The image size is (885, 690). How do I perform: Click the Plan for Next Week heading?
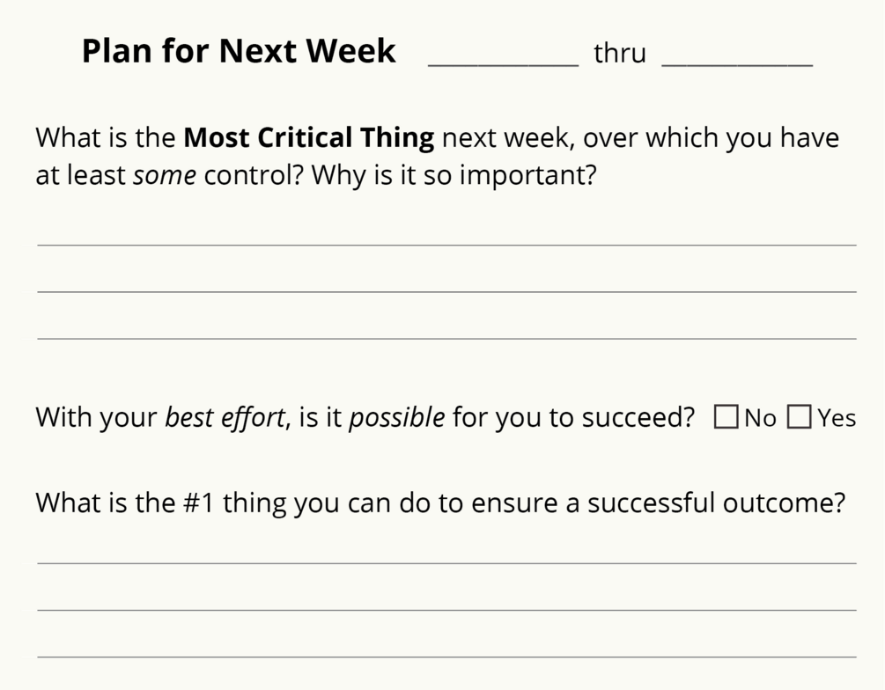[x=239, y=51]
